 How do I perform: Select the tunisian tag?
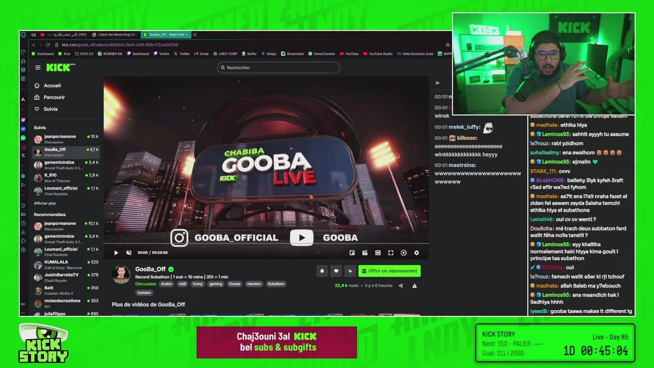tap(144, 293)
